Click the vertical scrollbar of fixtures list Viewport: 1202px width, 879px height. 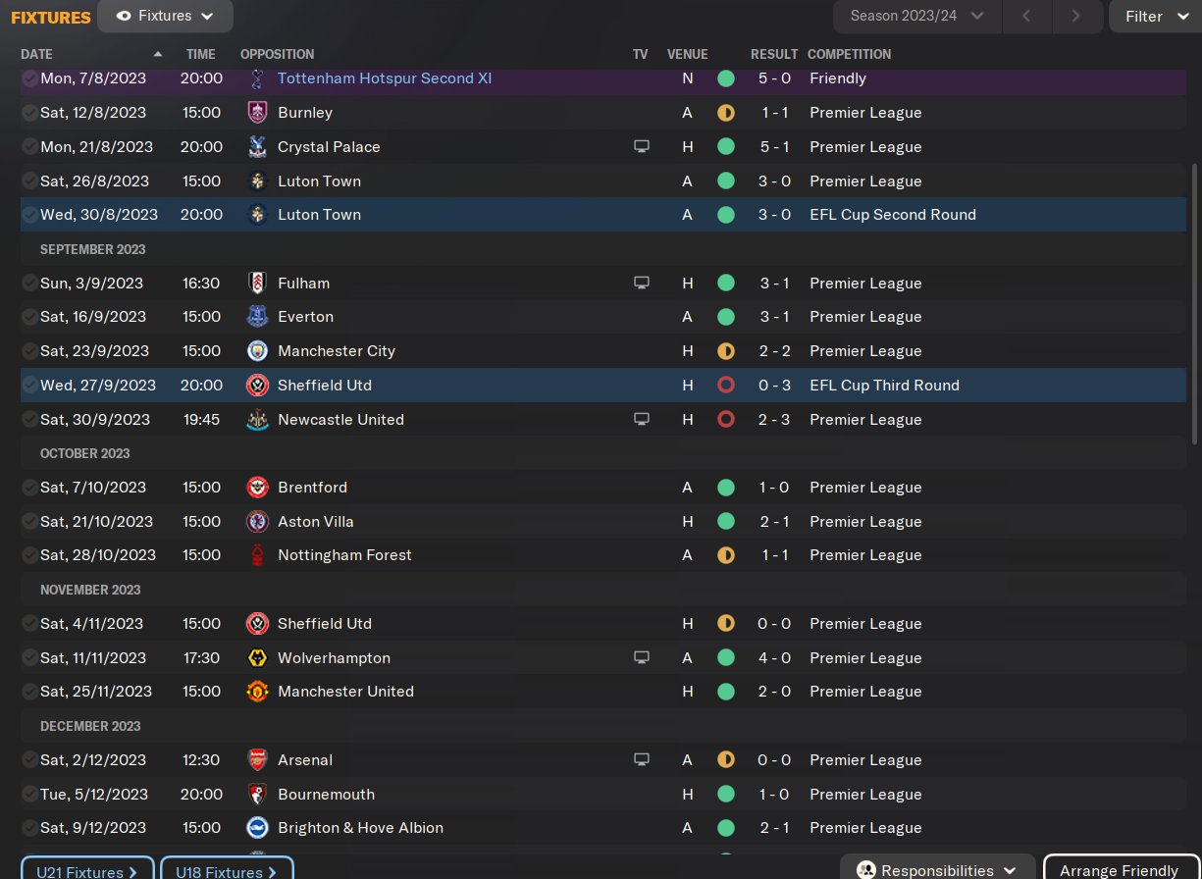pos(1194,304)
